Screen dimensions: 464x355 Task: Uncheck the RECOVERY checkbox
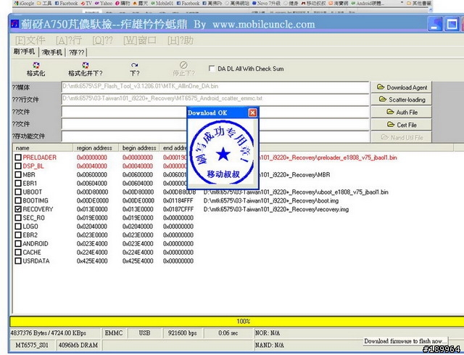[18, 209]
